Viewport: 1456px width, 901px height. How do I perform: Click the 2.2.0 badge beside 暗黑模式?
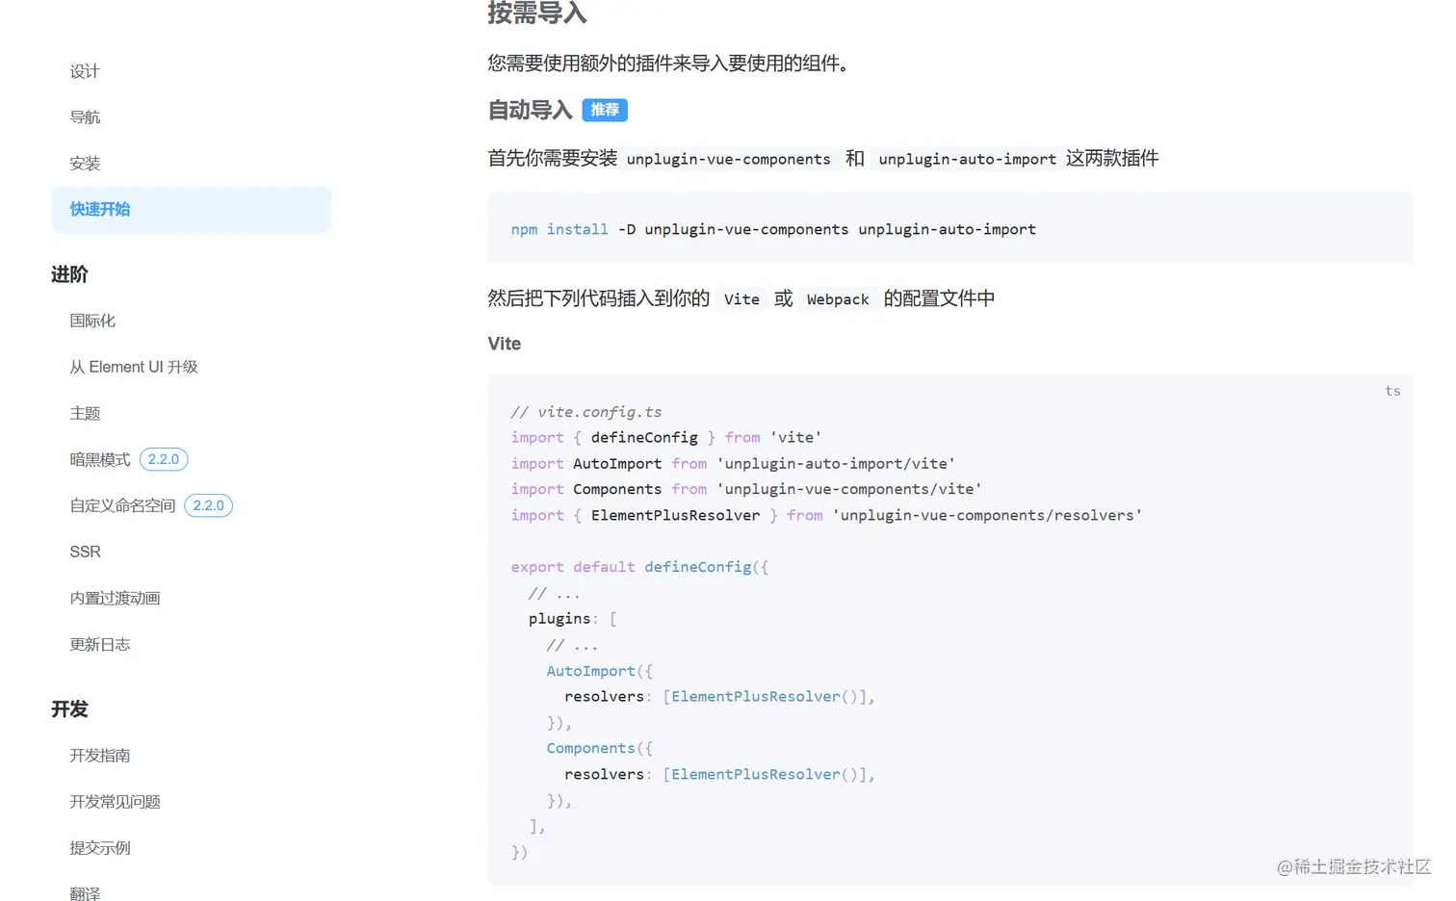coord(164,459)
